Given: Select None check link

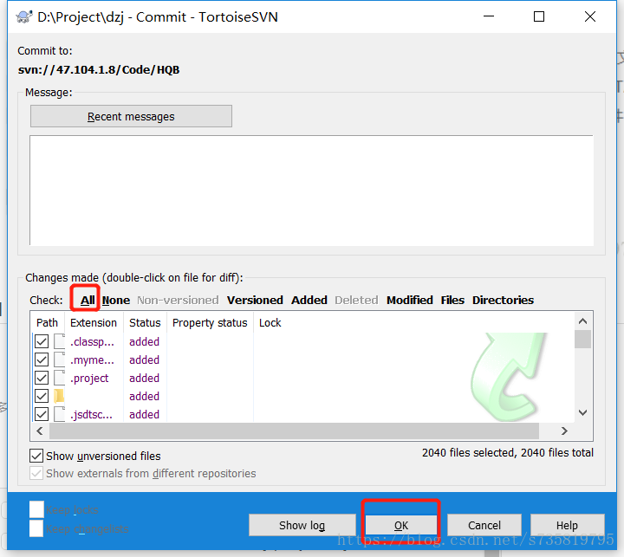Looking at the screenshot, I should point(116,300).
